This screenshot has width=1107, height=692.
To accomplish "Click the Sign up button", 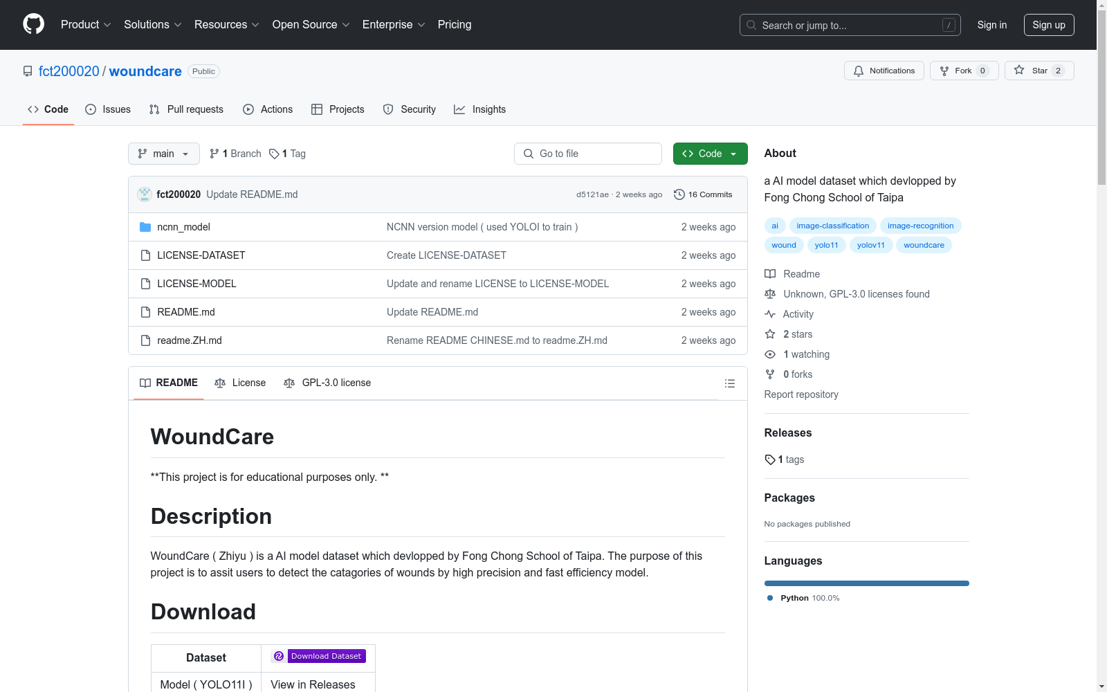I will (x=1049, y=25).
